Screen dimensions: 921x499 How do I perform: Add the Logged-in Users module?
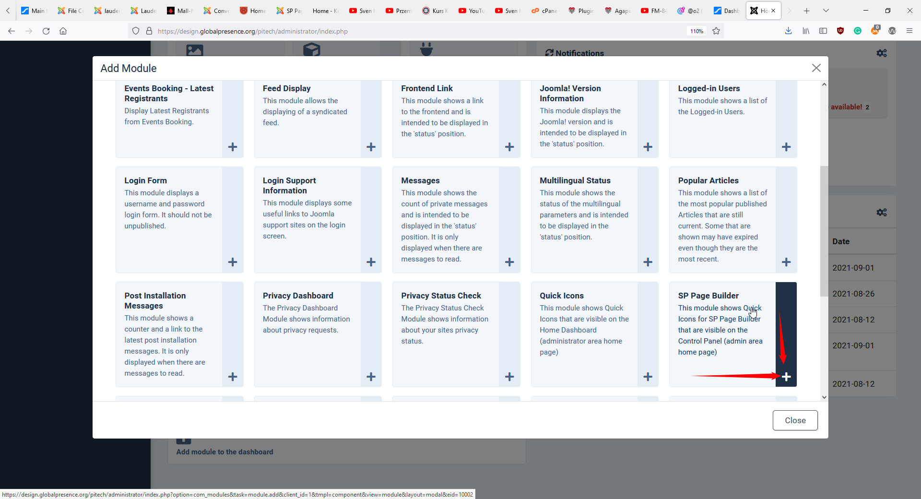coord(786,147)
